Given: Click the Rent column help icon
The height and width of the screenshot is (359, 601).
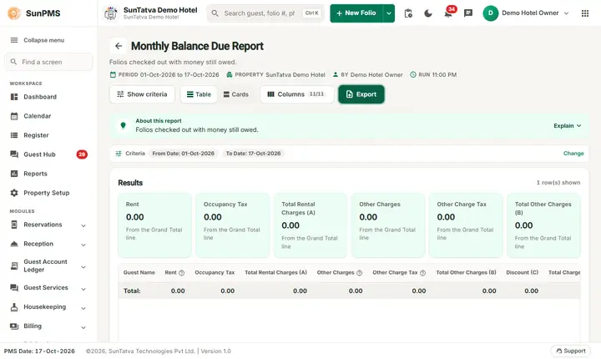Looking at the screenshot, I should coord(182,273).
